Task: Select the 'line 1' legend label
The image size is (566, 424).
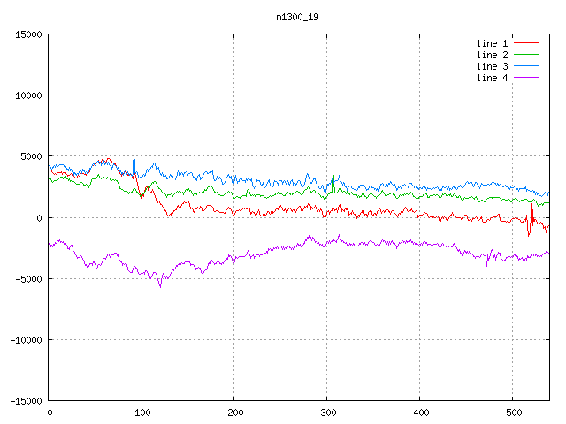Action: 492,43
